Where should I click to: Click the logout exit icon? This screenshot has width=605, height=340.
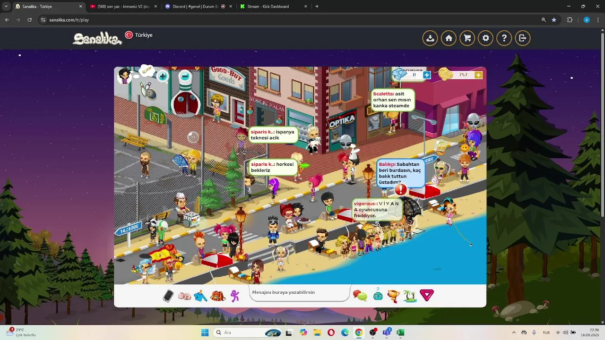[523, 38]
